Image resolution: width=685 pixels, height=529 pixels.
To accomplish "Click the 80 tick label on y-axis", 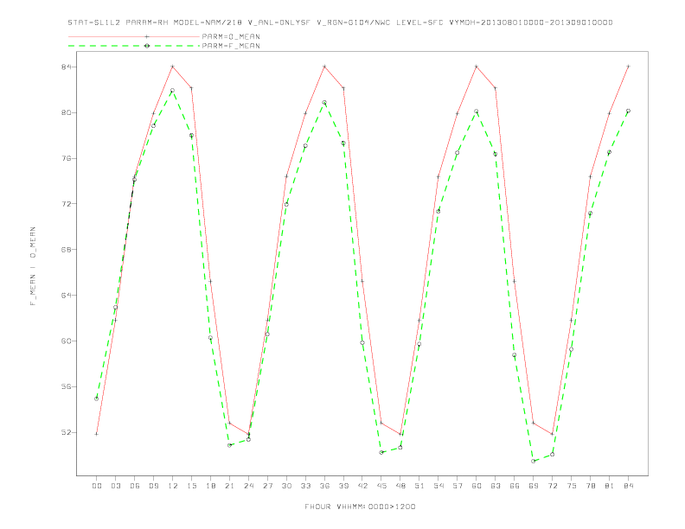I will point(66,112).
